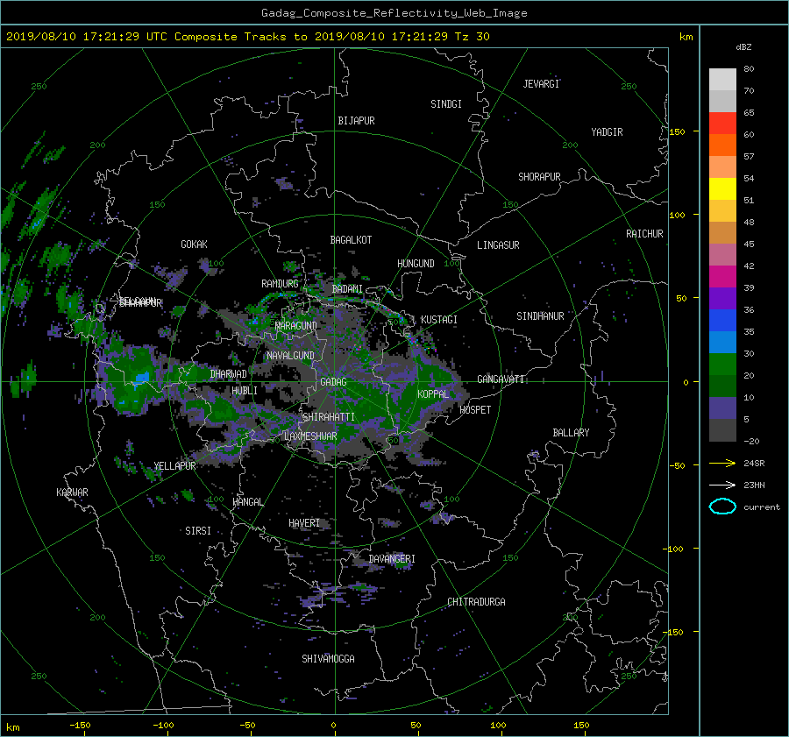Click the NAVALGUND city label
The height and width of the screenshot is (737, 789).
[x=290, y=356]
